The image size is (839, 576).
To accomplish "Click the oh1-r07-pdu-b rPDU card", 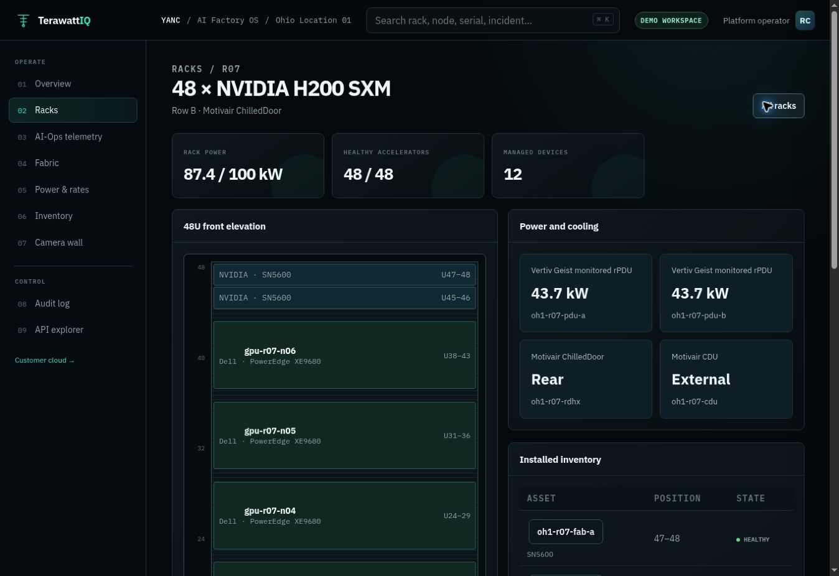I will click(x=726, y=293).
